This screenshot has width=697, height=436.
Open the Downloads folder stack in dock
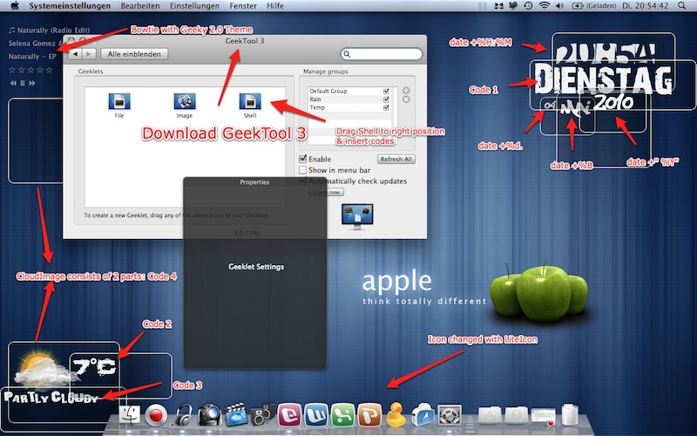coord(516,416)
